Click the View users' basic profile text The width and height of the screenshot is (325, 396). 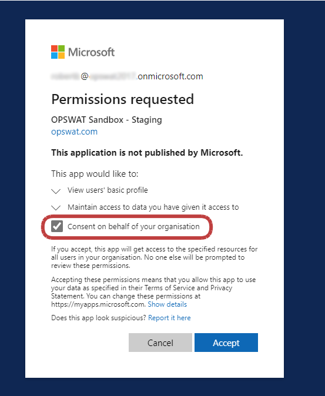108,190
